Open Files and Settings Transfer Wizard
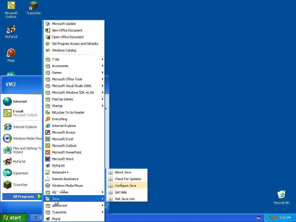This screenshot has height=222, width=296. pyautogui.click(x=22, y=150)
